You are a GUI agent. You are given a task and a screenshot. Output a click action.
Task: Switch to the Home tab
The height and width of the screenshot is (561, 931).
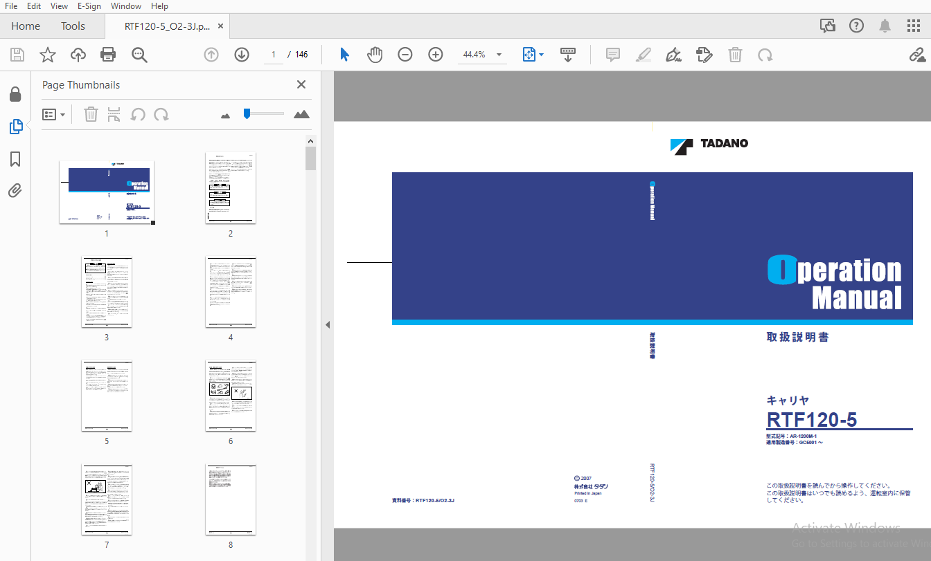pos(26,26)
